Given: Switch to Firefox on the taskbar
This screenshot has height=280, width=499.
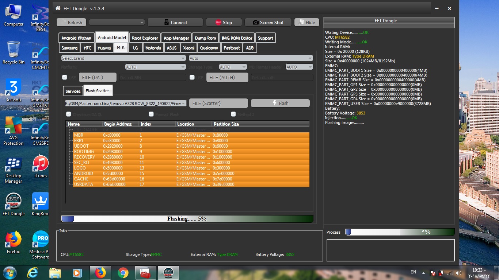Looking at the screenshot, I should click(100, 272).
